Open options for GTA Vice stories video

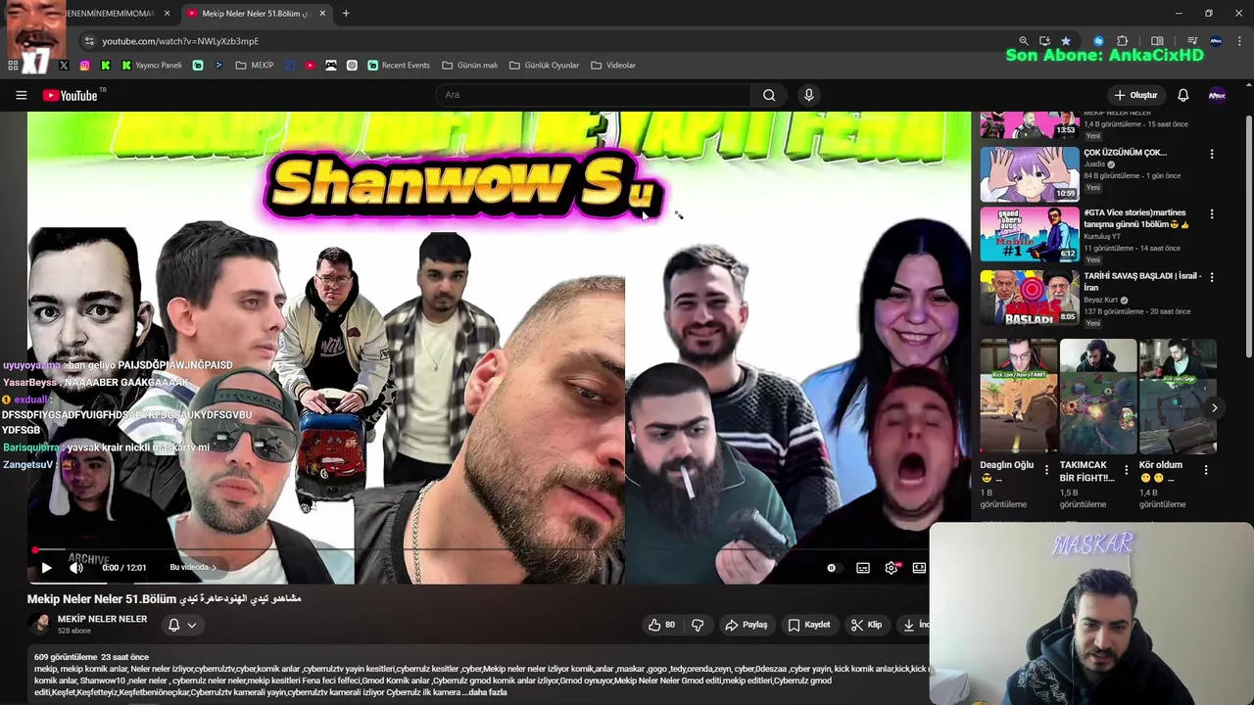point(1212,214)
